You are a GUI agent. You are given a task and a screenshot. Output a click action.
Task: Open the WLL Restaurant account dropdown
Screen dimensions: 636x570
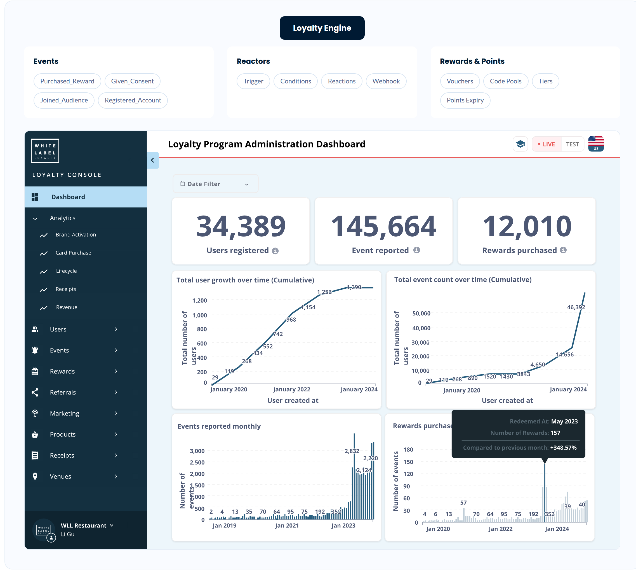click(112, 525)
